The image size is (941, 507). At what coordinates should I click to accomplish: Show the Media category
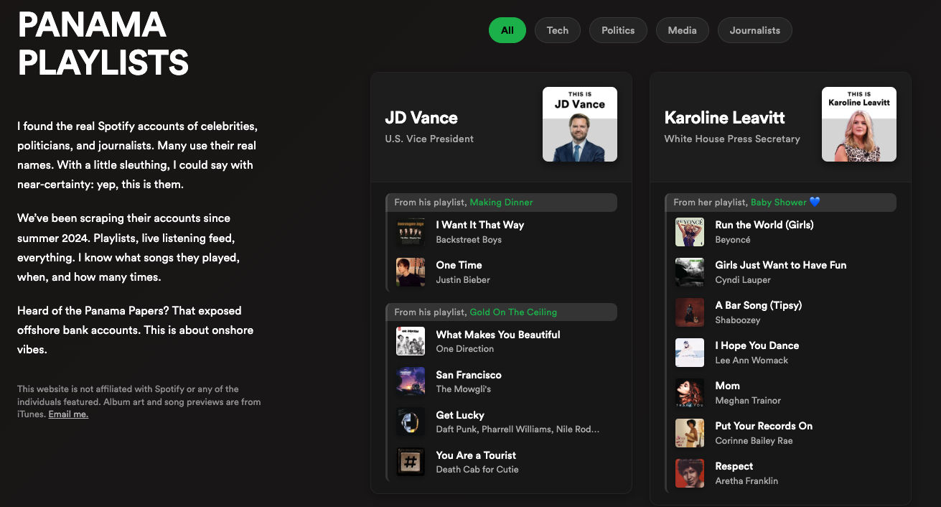point(682,30)
